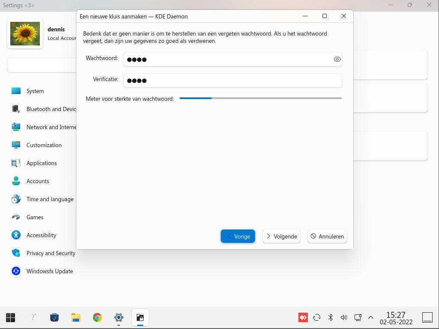Open the question mark help taskbar icon
The width and height of the screenshot is (439, 329).
pos(33,317)
